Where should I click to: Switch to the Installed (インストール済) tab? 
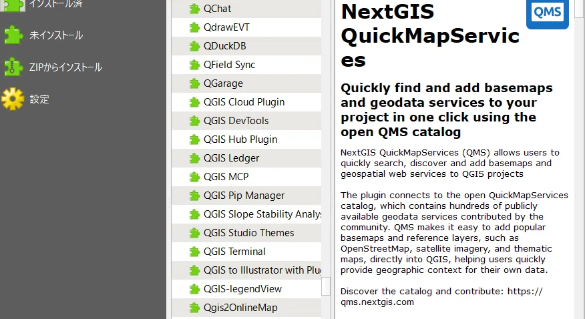point(56,5)
